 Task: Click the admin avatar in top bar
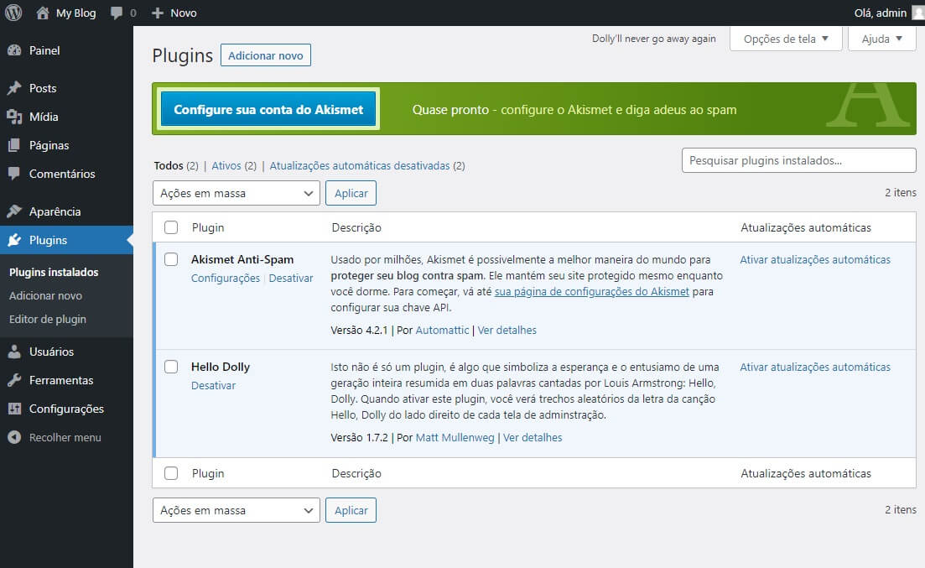pos(918,13)
